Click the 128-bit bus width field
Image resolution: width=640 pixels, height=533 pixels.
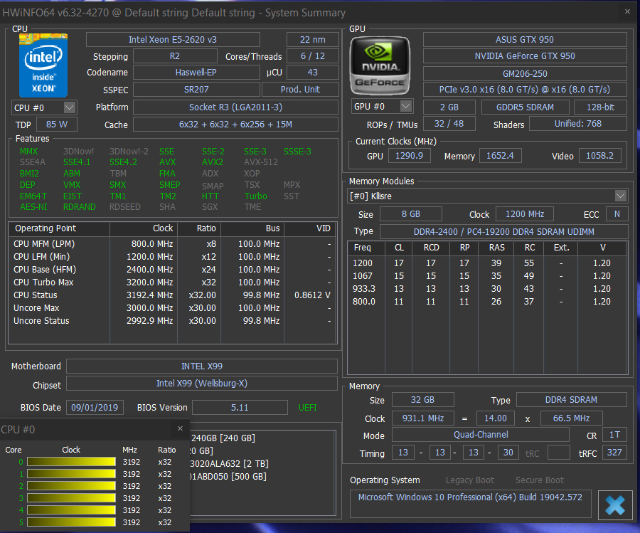pos(600,107)
